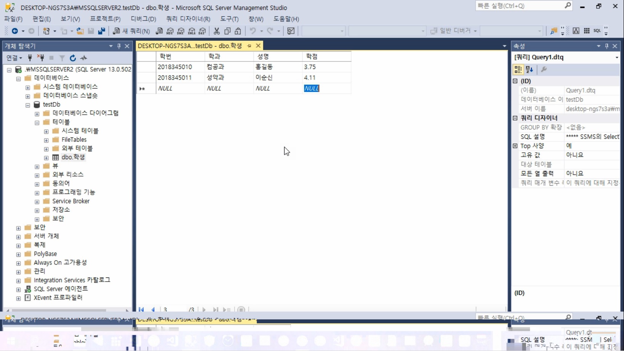
Task: Expand the 프로그래밍 기능 folder
Action: 37,192
